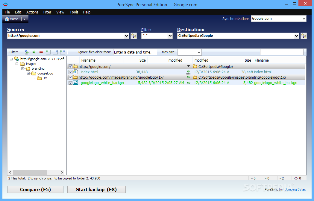Select the 1x folder in the tree

pos(45,78)
